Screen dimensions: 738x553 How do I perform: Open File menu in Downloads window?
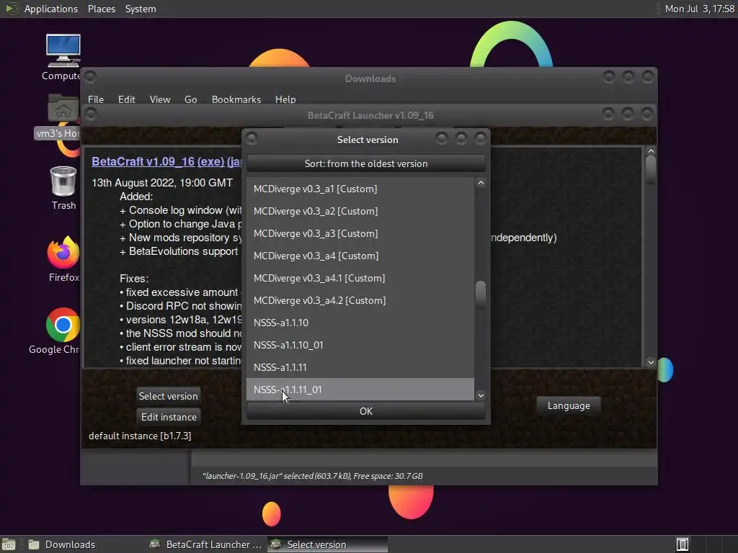96,99
